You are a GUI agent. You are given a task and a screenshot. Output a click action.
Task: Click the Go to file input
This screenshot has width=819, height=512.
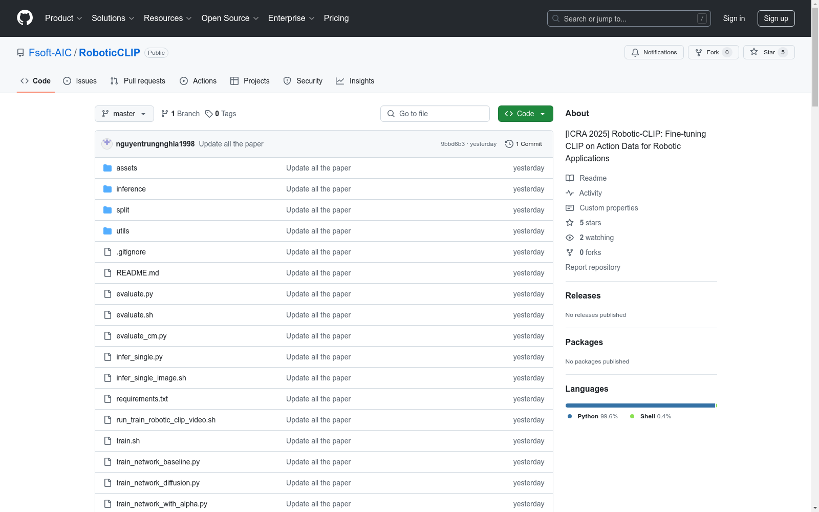coord(435,114)
